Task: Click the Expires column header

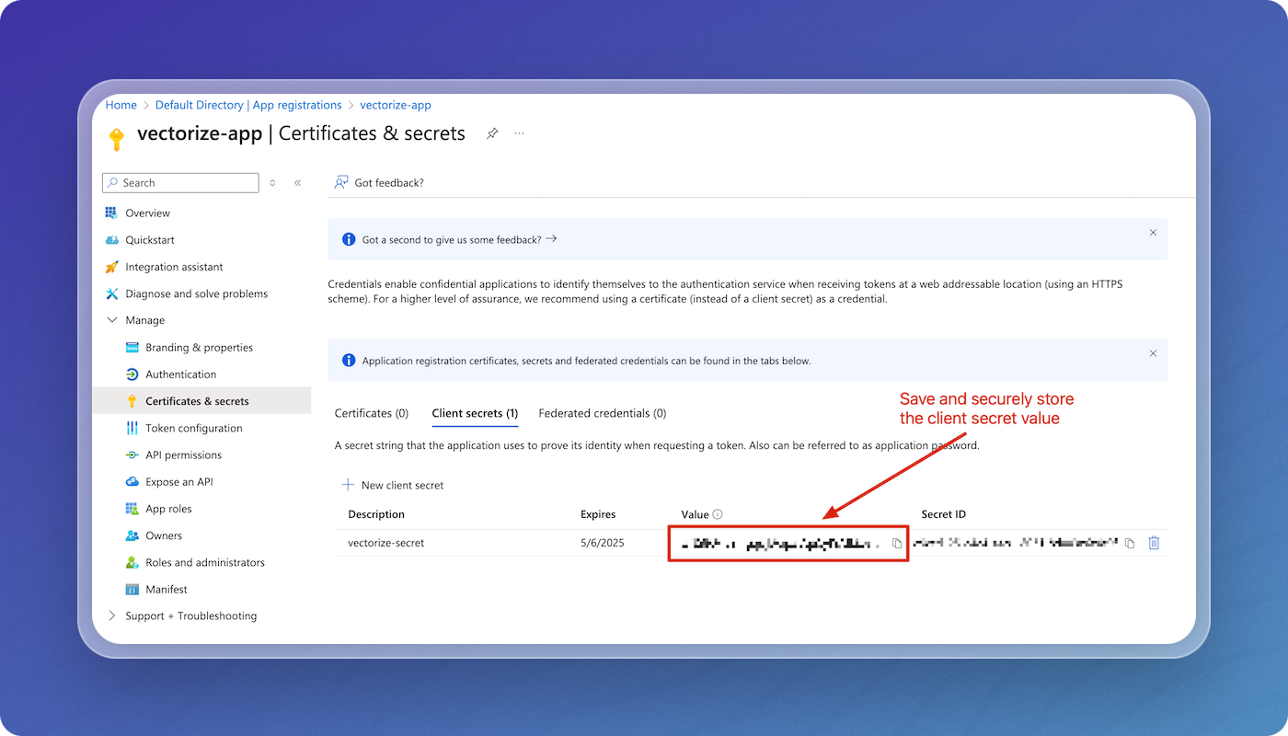Action: [598, 514]
